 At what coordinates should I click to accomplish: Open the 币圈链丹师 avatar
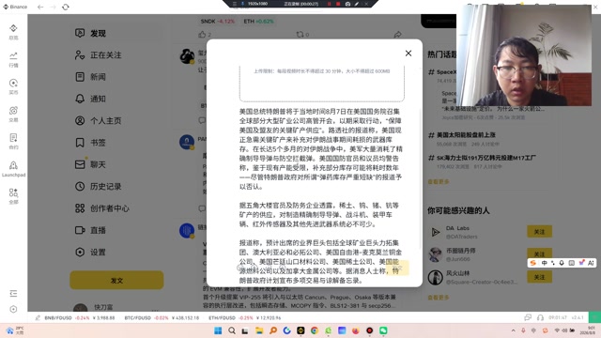436,254
